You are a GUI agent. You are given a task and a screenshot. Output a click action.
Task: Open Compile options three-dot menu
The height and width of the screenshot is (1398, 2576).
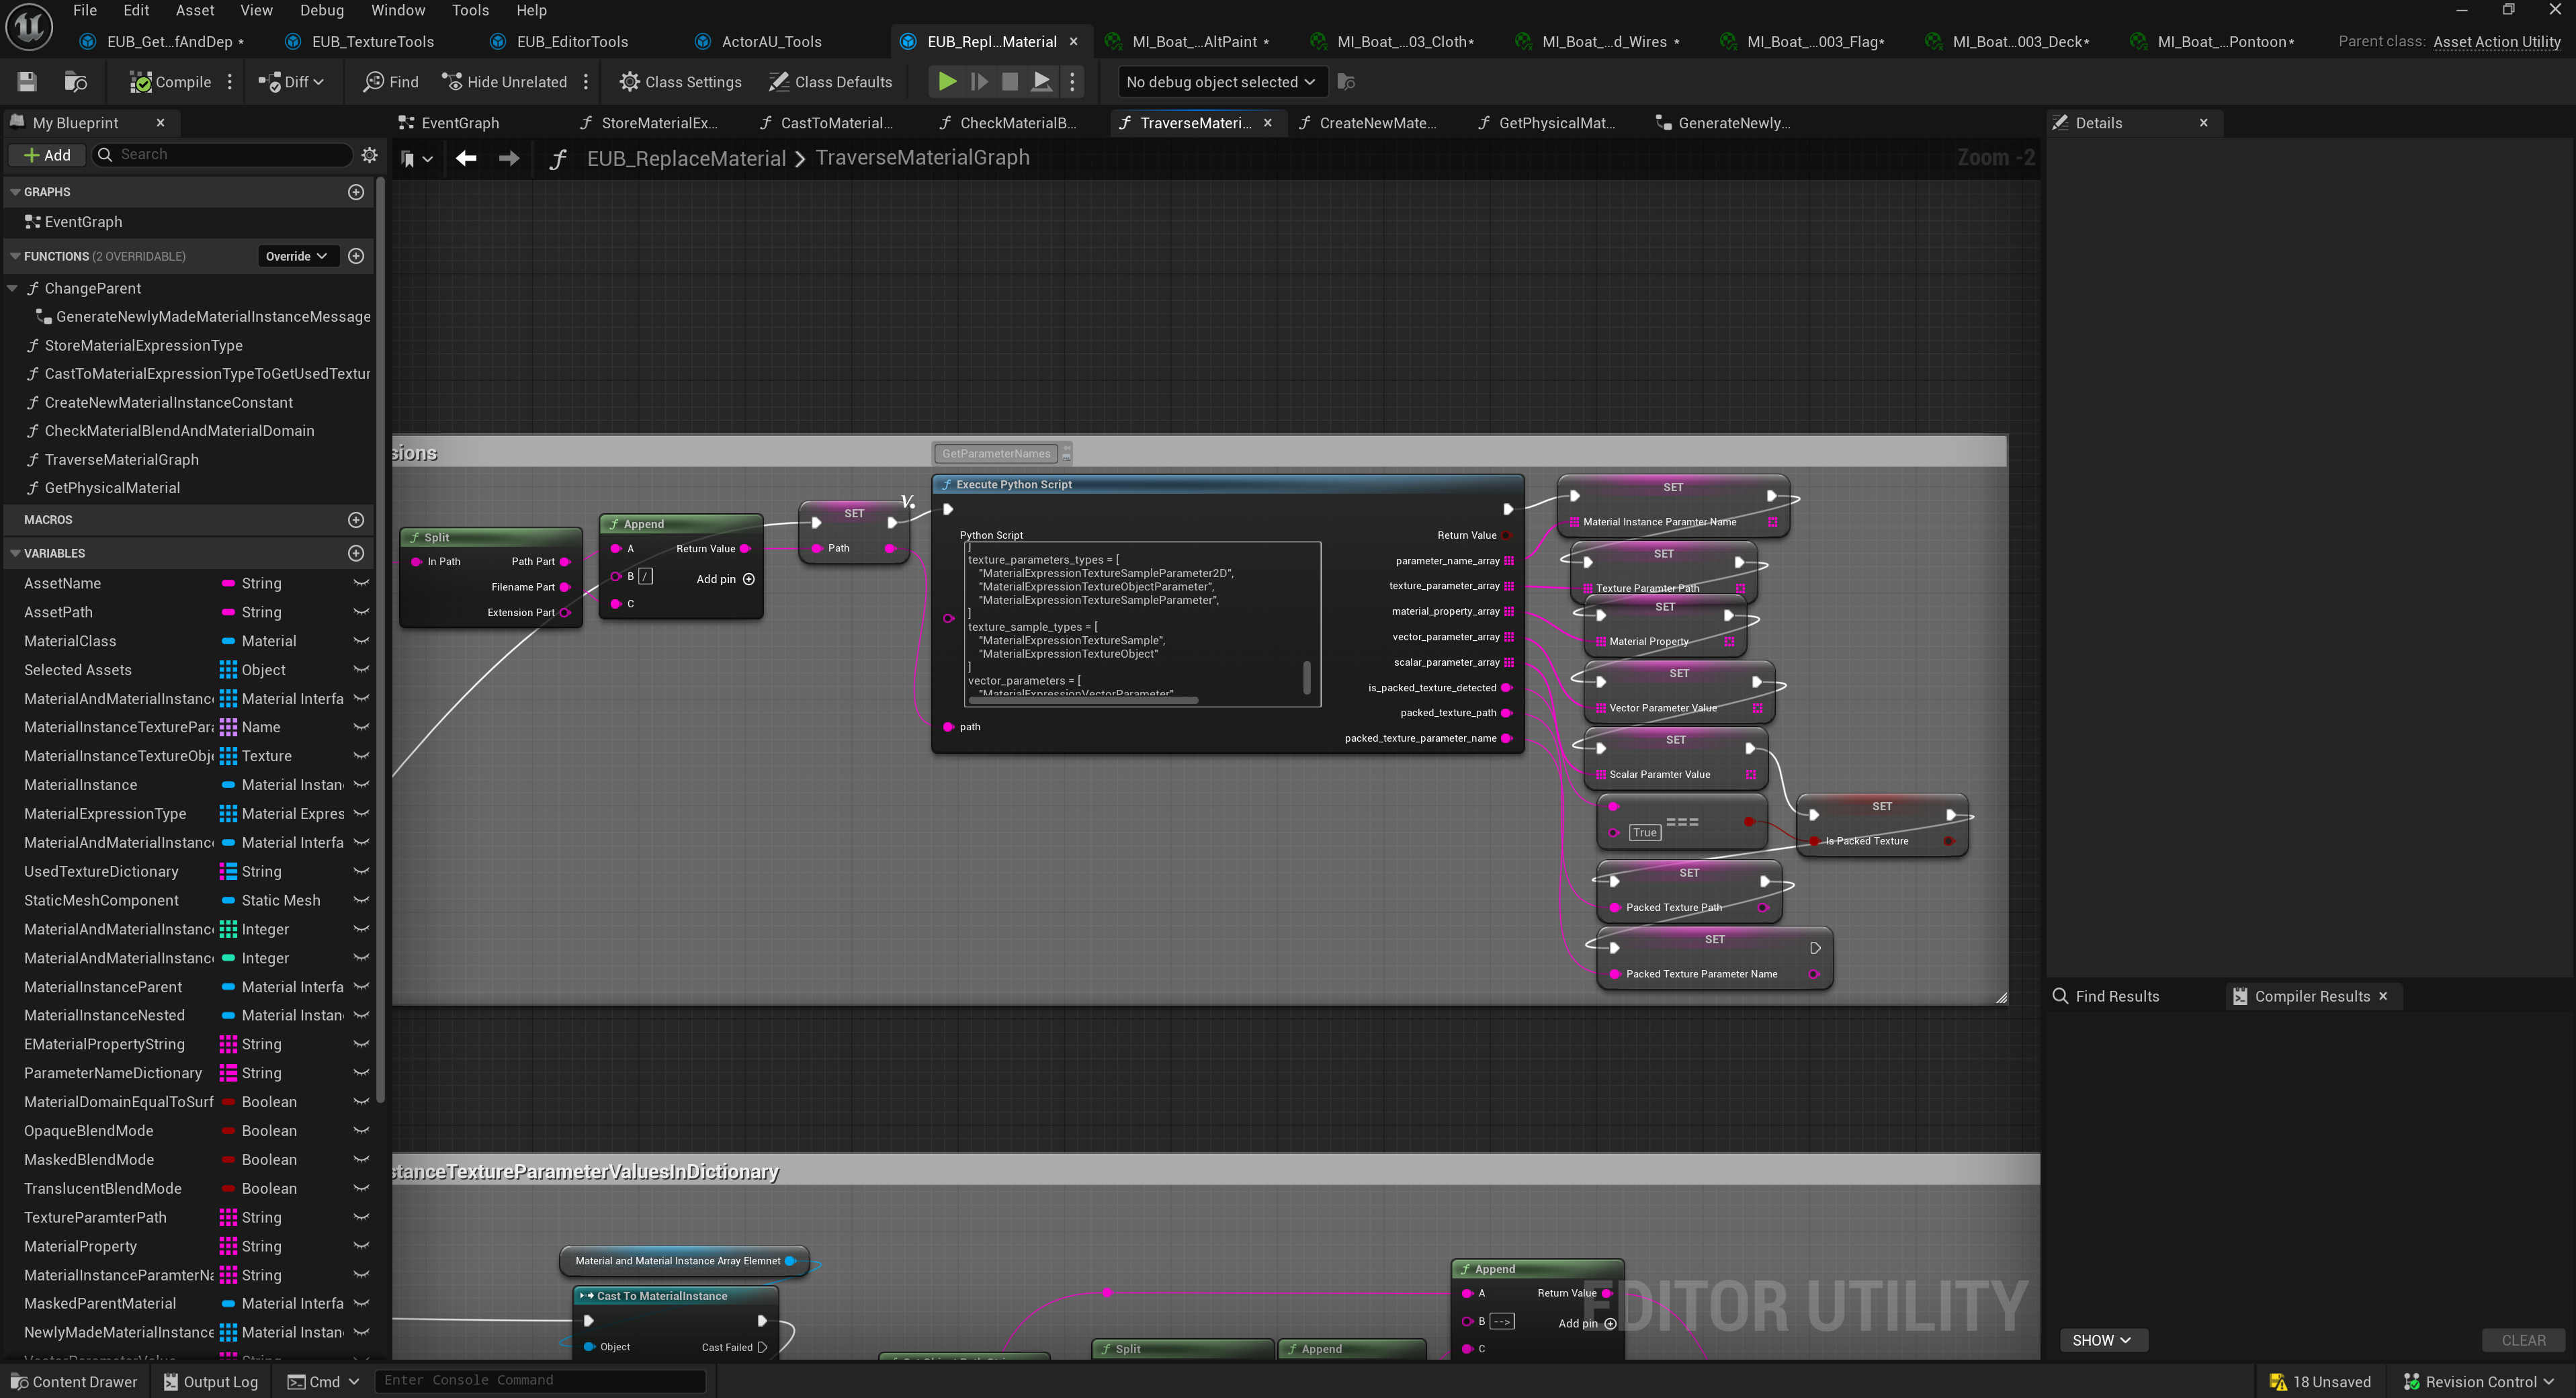coord(230,82)
